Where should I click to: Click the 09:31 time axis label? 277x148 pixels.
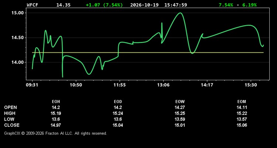(32, 85)
